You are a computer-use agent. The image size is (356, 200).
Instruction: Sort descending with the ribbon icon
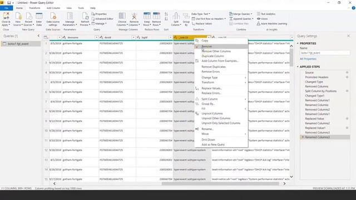(x=166, y=19)
